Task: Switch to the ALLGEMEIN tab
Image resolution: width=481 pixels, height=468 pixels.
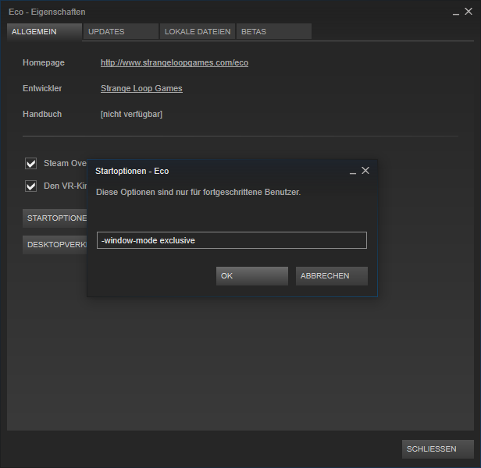Action: click(44, 32)
